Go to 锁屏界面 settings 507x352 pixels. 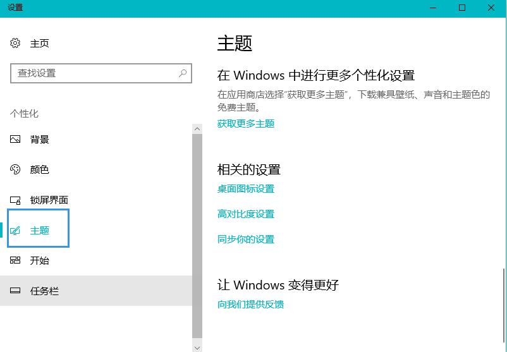click(96, 200)
